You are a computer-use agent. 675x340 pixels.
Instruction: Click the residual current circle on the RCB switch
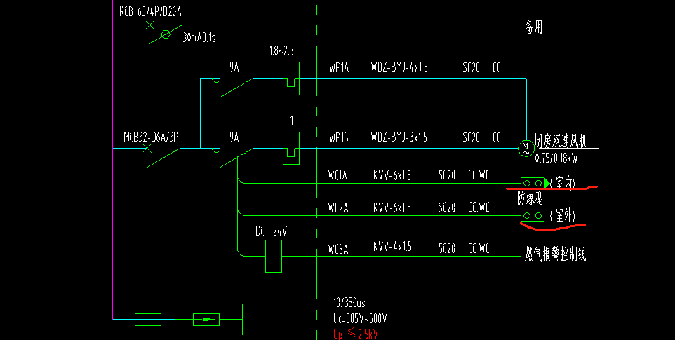click(166, 34)
